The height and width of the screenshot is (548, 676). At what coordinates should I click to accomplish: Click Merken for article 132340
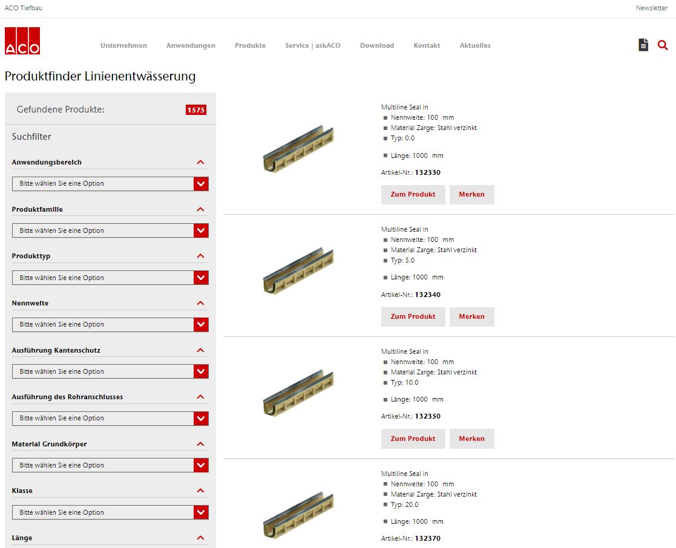point(471,317)
